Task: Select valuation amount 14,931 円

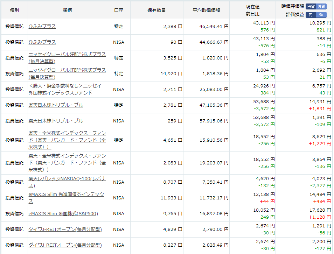Action: click(x=320, y=102)
